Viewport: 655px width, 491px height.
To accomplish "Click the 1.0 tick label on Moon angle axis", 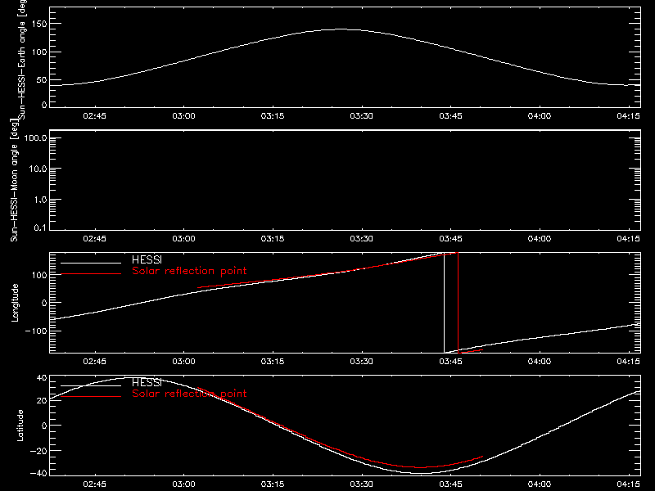I will [40, 200].
